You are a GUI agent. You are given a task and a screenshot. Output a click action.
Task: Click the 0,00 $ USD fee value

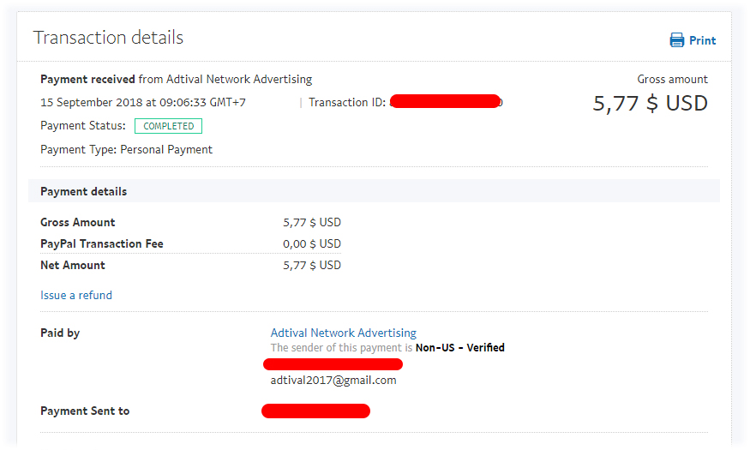[312, 243]
